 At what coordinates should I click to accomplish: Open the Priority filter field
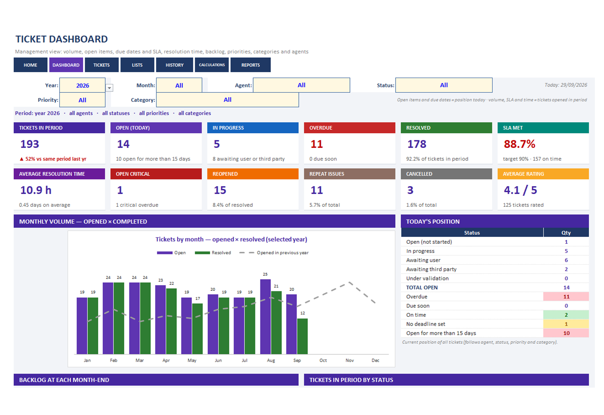[x=83, y=100]
